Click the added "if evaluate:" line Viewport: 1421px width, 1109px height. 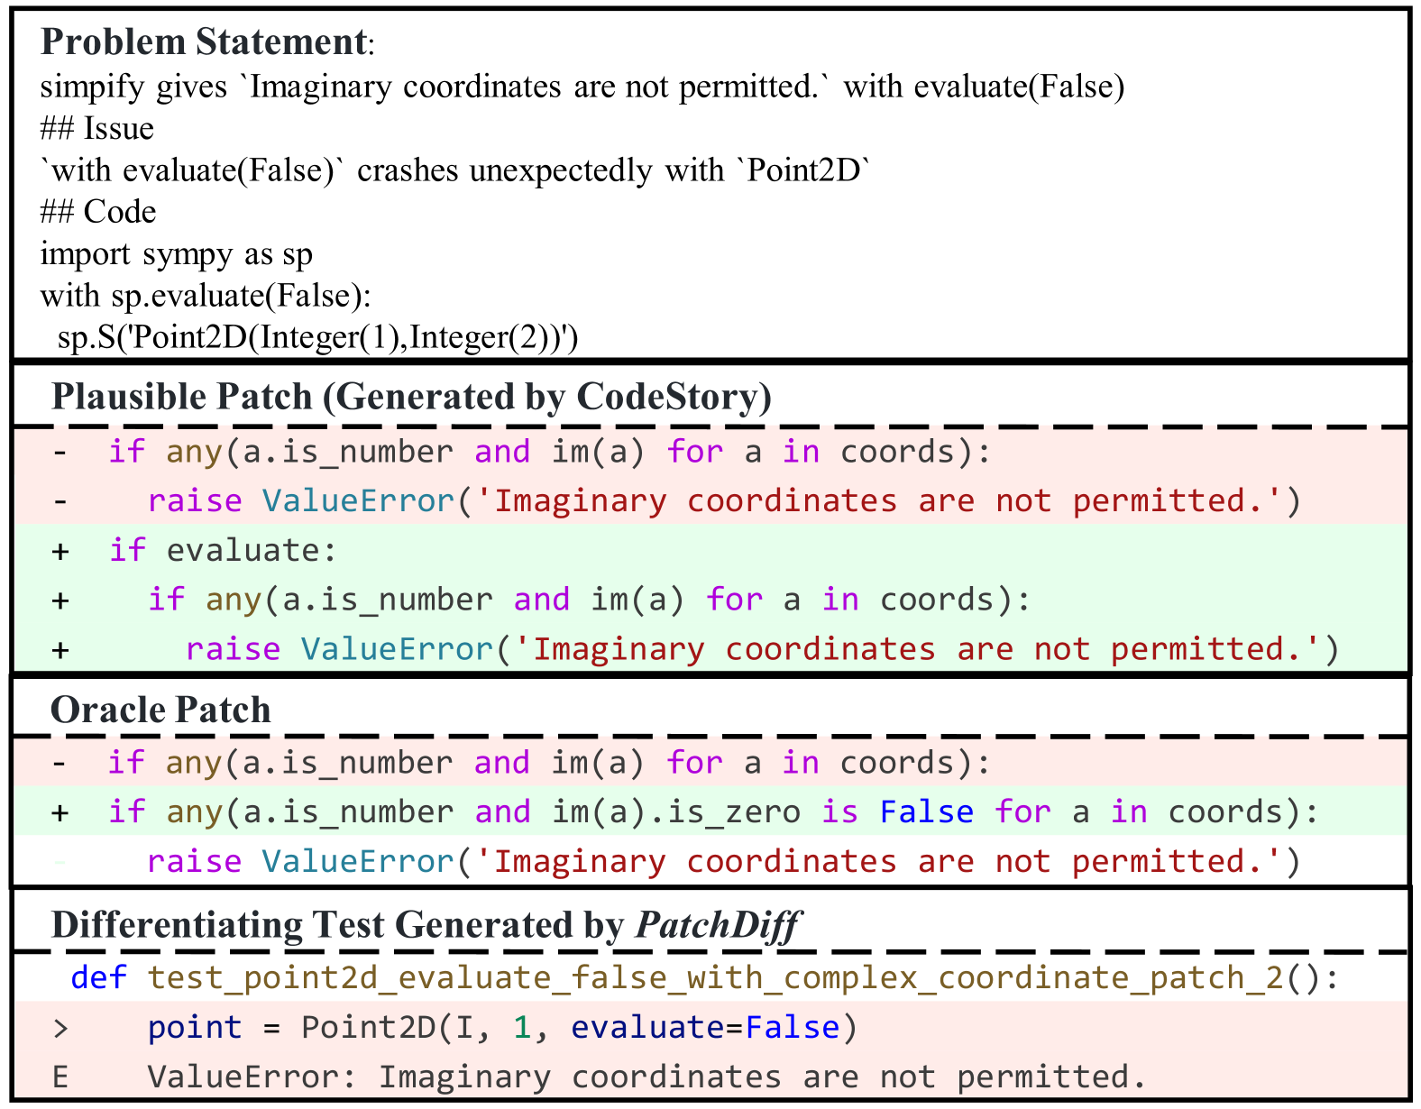[710, 550]
